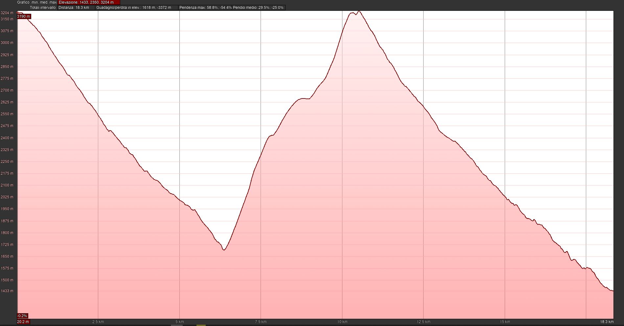
Task: Select the Distanza 18.3 km field
Action: coord(76,8)
